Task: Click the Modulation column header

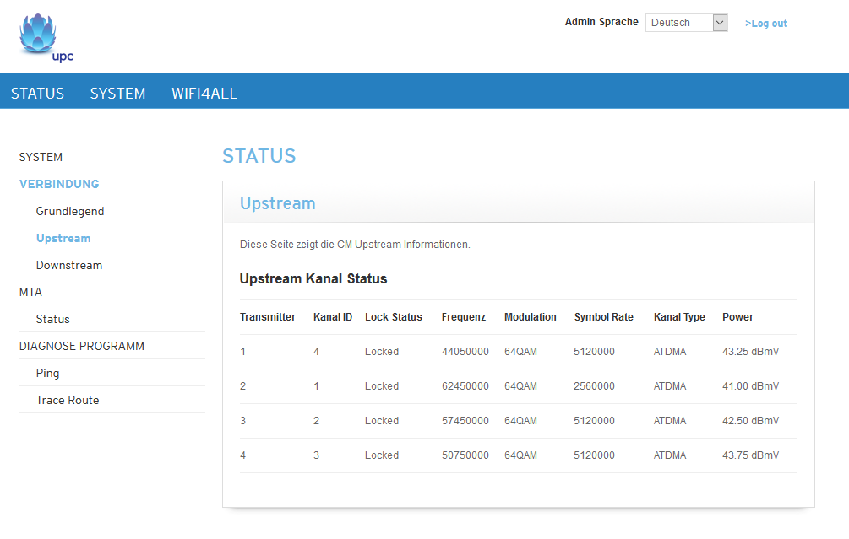Action: tap(530, 317)
